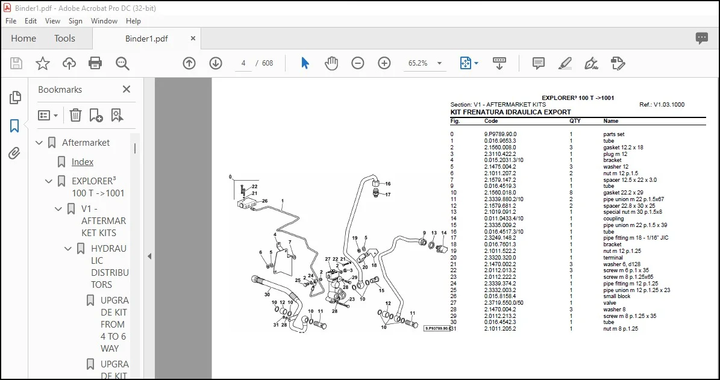The image size is (720, 380).
Task: Click the Ref.: V1.03.1000 text
Action: 662,105
